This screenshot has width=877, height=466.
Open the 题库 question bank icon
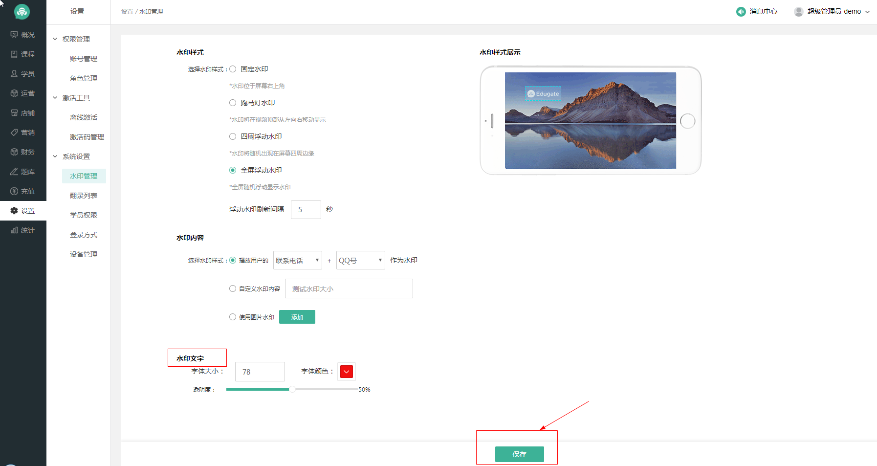click(x=14, y=172)
